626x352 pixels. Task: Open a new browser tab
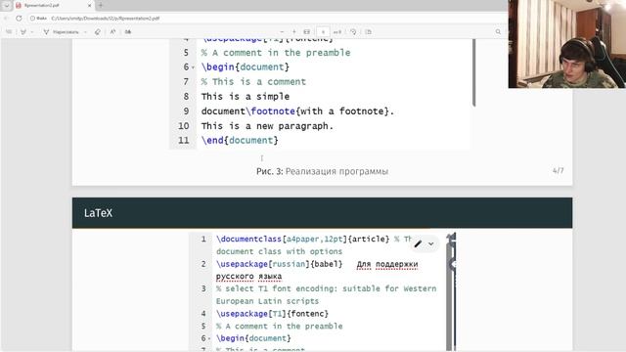(x=101, y=6)
